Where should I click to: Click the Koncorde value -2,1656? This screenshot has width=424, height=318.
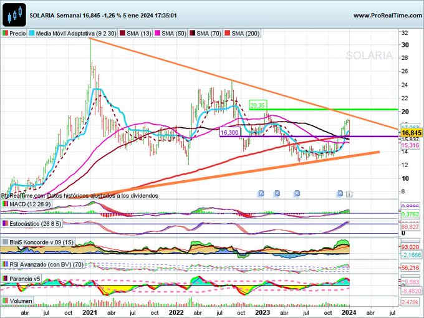(x=410, y=255)
